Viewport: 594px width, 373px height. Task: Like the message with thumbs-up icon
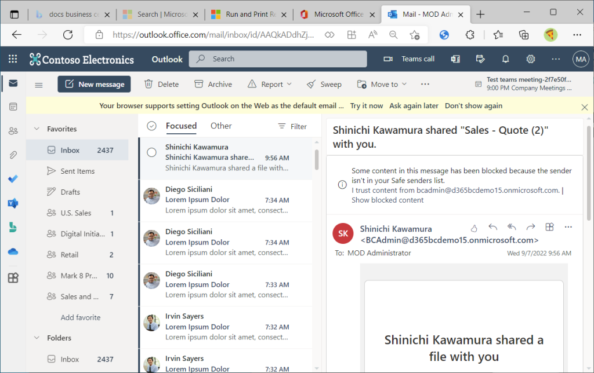(x=474, y=228)
